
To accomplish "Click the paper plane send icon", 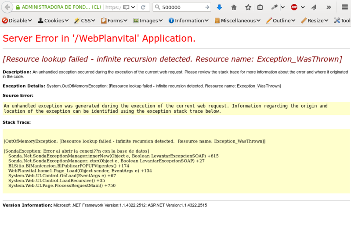I will tap(314, 7).
